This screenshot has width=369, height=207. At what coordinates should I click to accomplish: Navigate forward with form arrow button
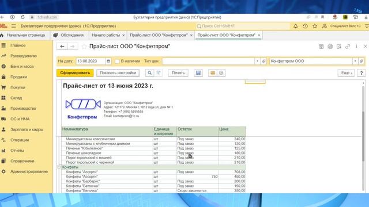[x=73, y=47]
